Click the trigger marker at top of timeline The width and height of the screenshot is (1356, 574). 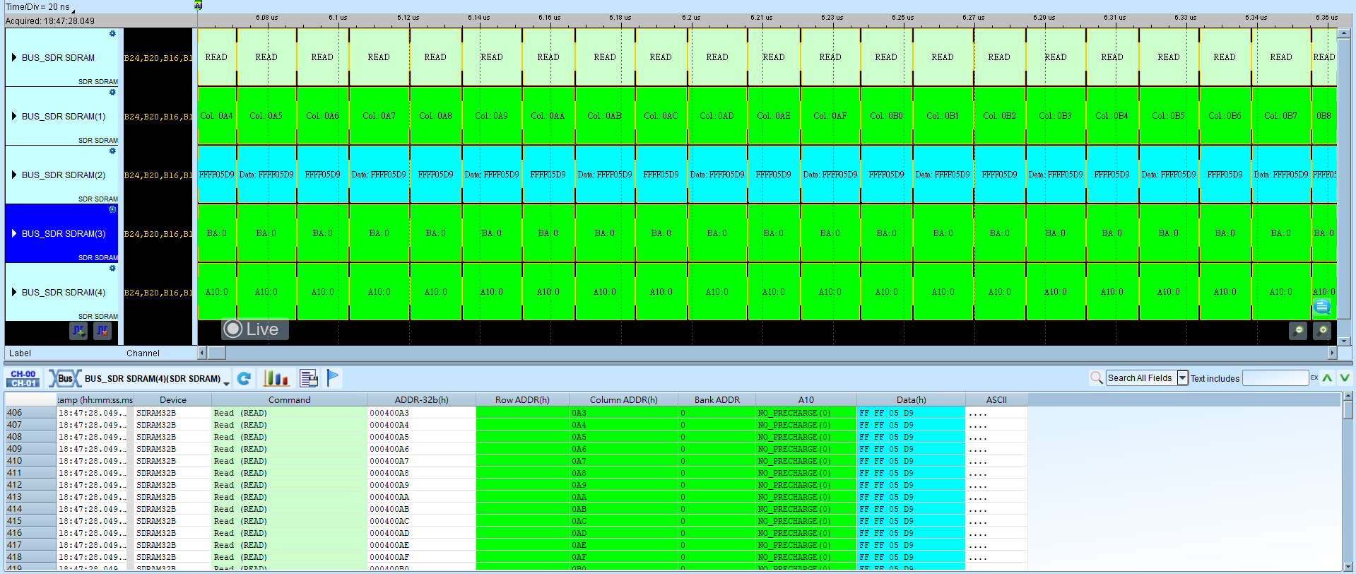(199, 5)
